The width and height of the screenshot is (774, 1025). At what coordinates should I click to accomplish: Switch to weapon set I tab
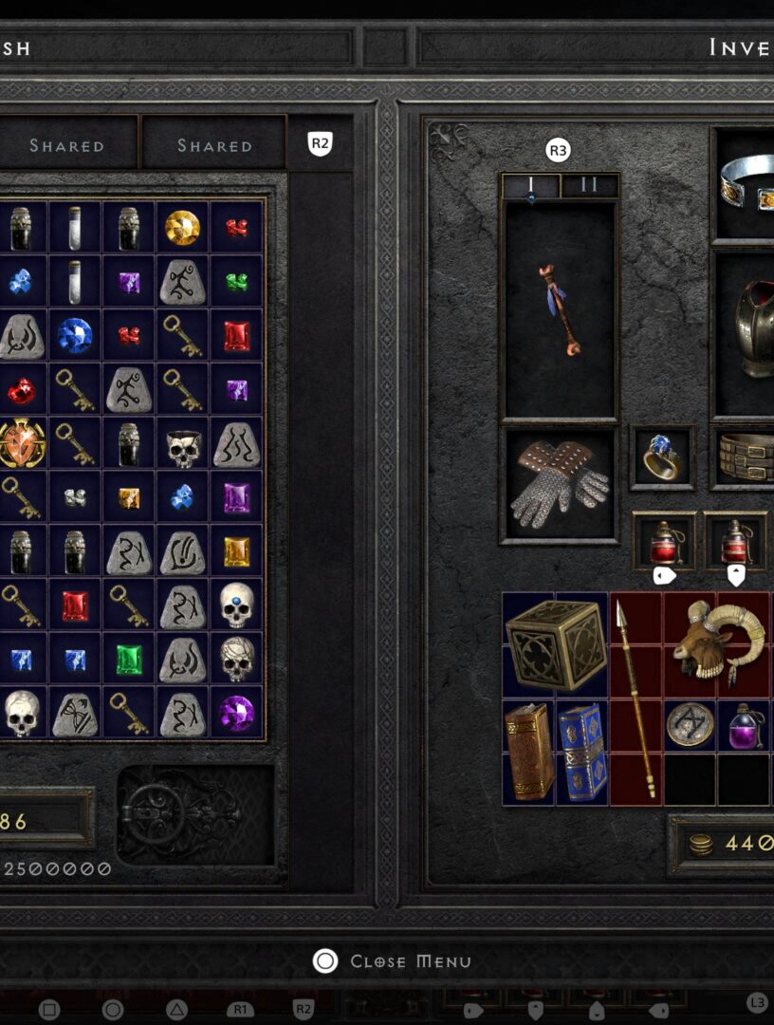[x=531, y=186]
